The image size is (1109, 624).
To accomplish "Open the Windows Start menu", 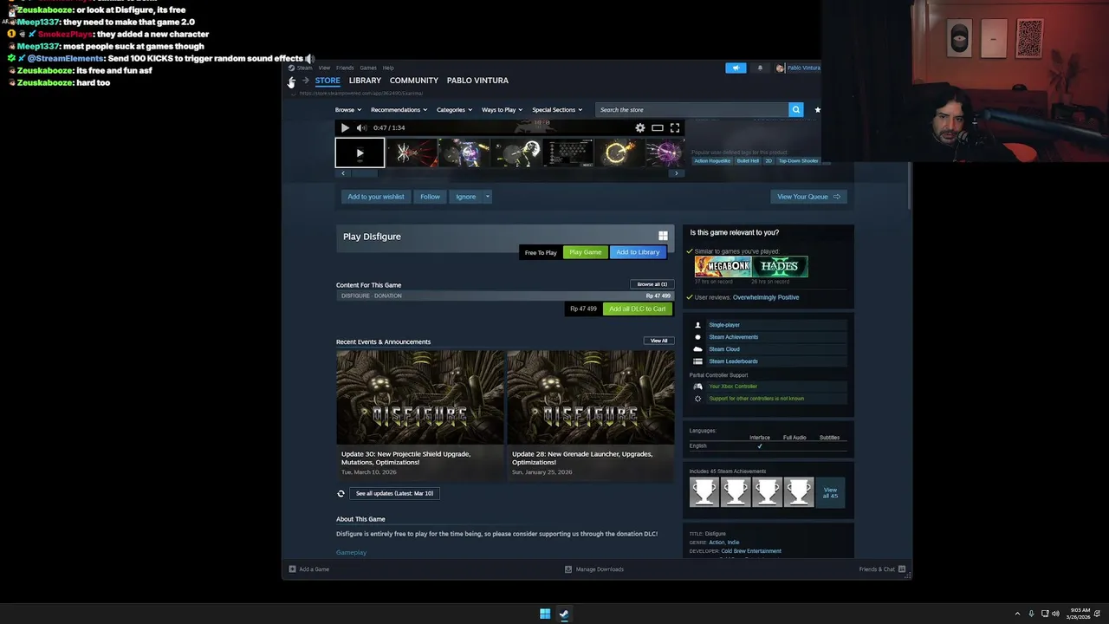I will 545,614.
